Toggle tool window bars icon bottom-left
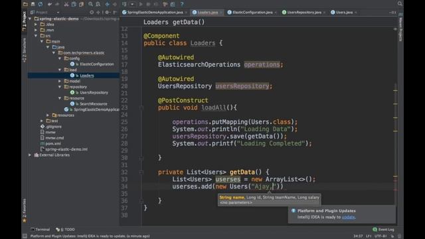Image resolution: width=425 pixels, height=239 pixels. click(25, 236)
